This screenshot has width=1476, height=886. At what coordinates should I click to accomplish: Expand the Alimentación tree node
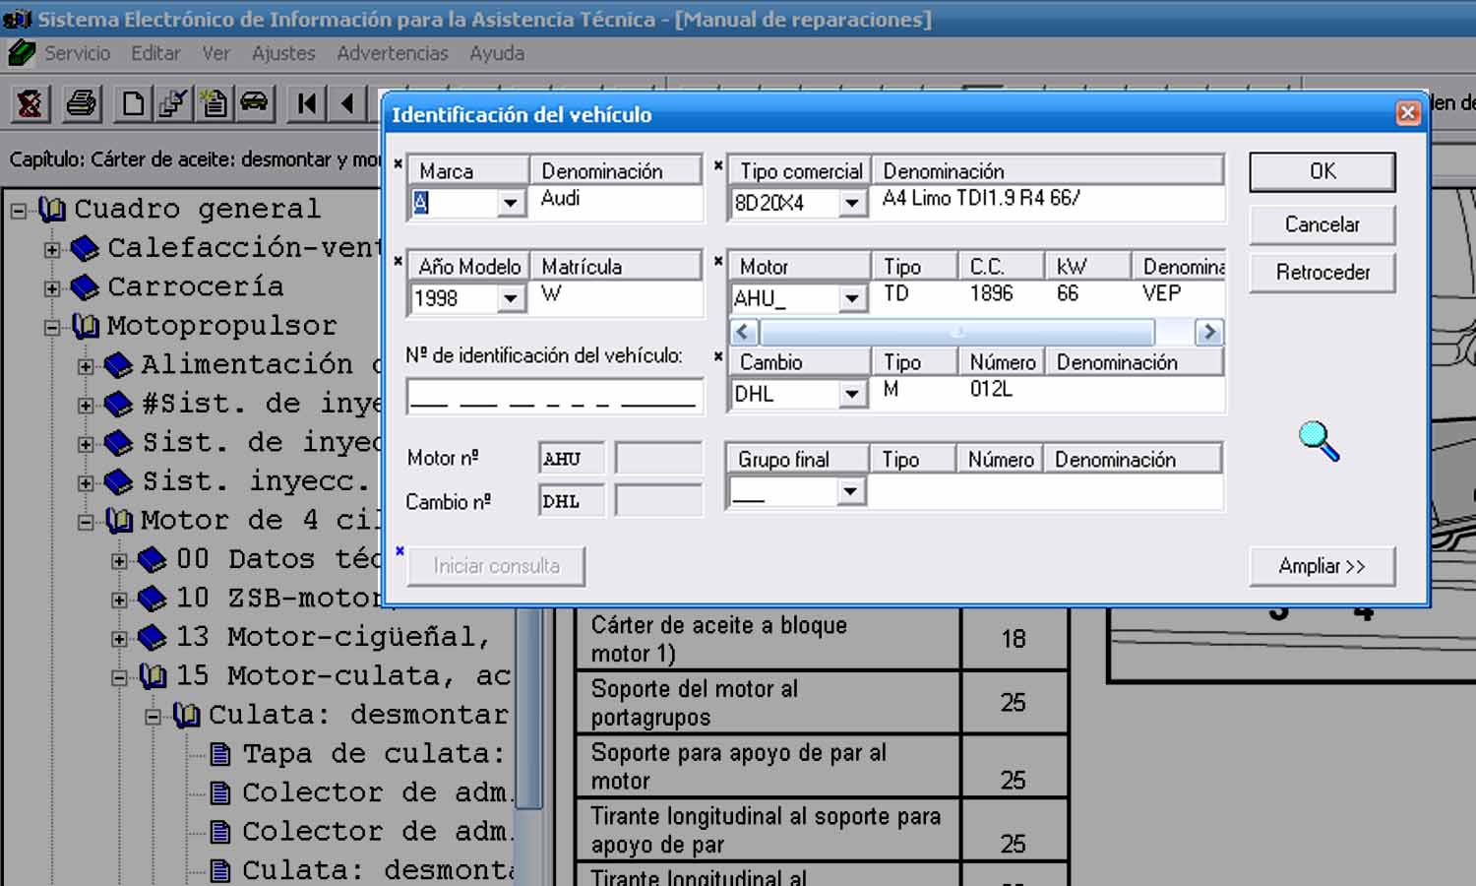tap(86, 366)
